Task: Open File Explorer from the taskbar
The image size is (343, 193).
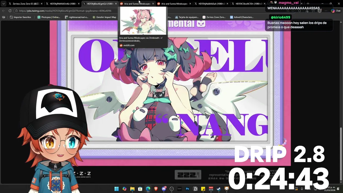Action: [132, 189]
